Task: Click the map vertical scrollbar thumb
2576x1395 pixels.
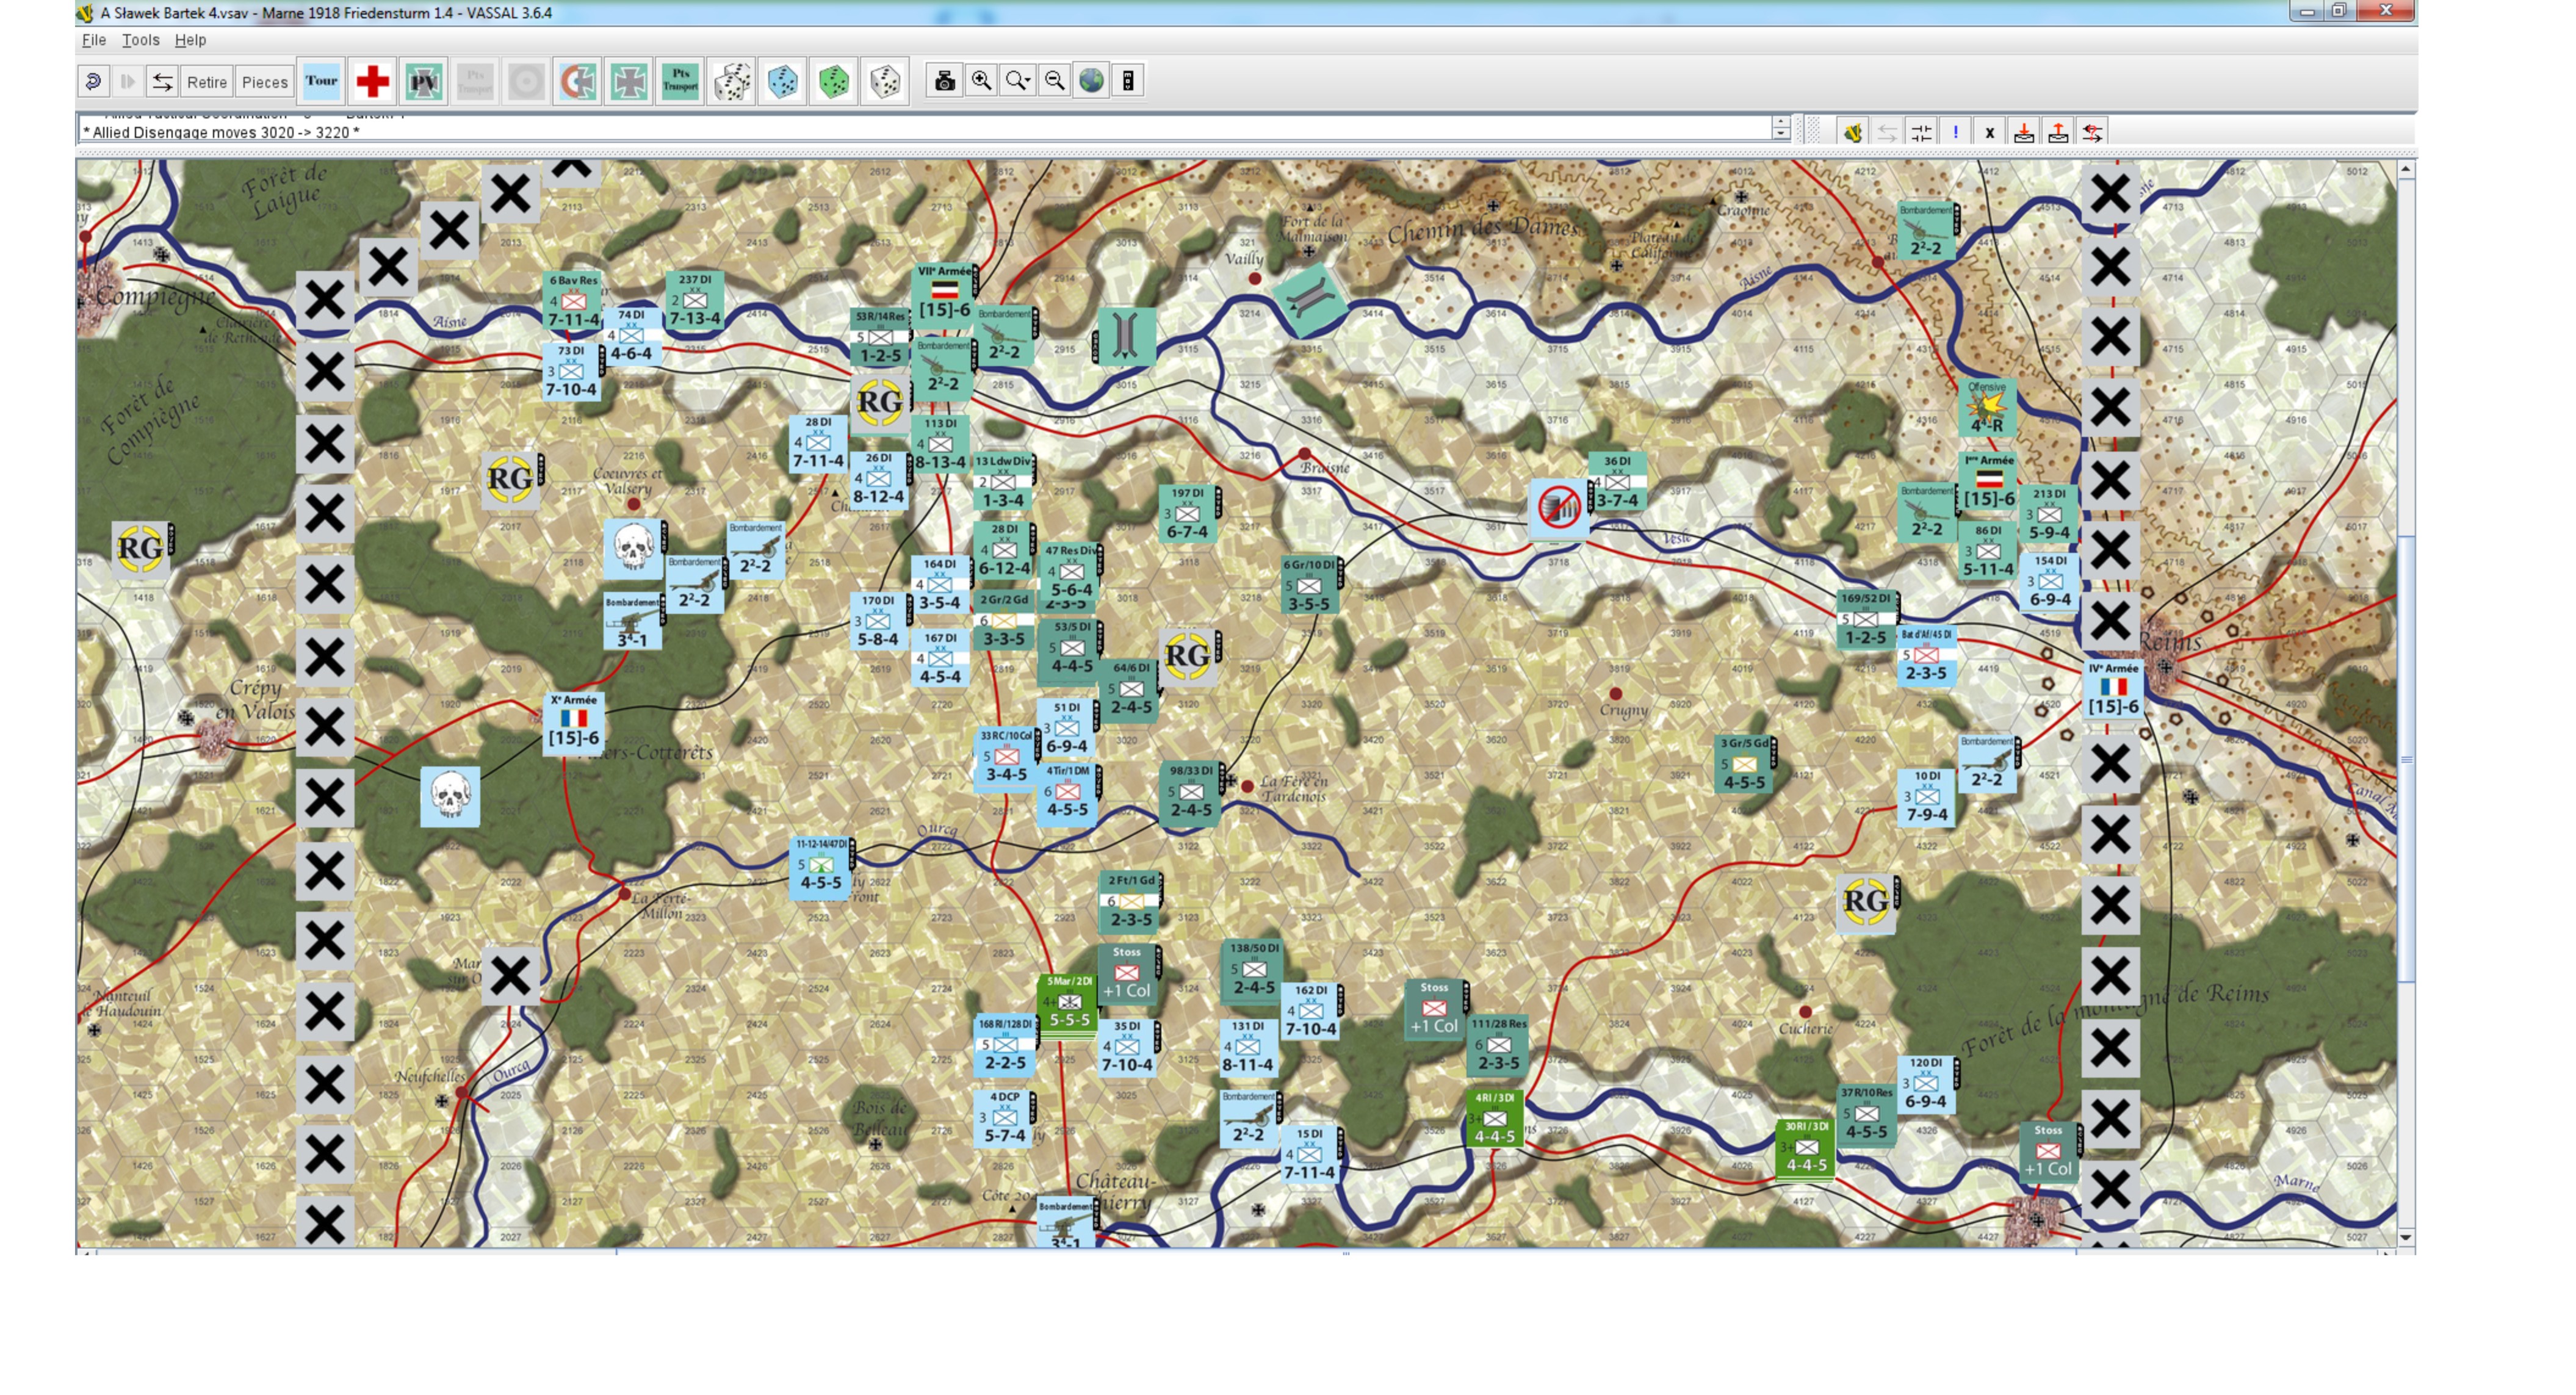Action: [x=2407, y=758]
